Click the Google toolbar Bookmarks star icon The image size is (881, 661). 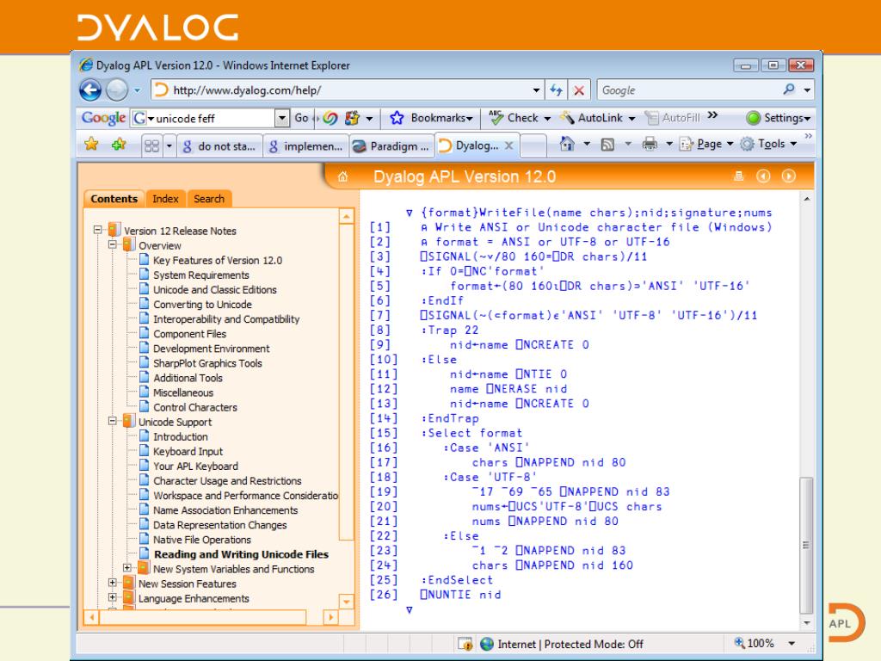[x=397, y=117]
